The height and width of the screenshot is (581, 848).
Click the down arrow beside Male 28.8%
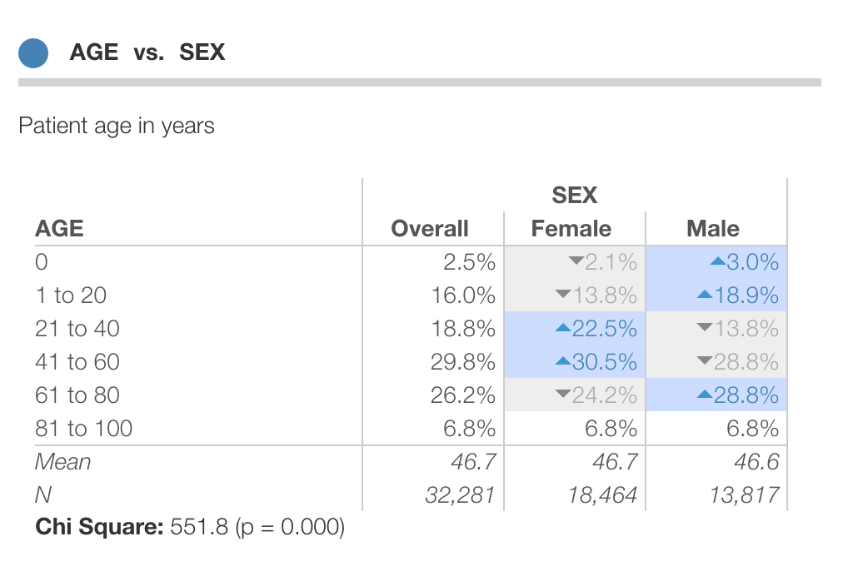[x=704, y=362]
